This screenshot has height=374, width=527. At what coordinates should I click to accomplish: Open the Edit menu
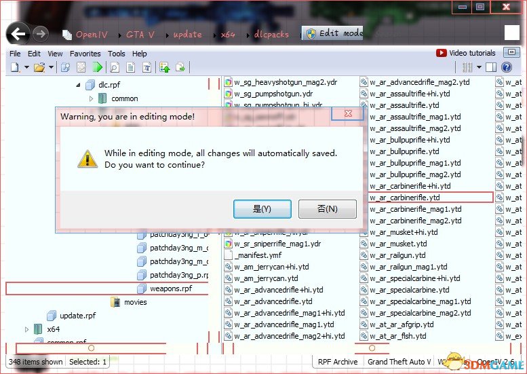34,54
